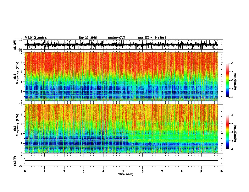Click the "8" kHz tick on ch.1 frequency axis
Image resolution: width=249 pixels, height=192 pixels.
(22, 62)
